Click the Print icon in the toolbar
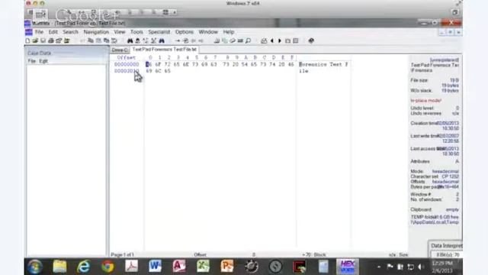Viewport: 488px width, 275px height. pyautogui.click(x=51, y=40)
